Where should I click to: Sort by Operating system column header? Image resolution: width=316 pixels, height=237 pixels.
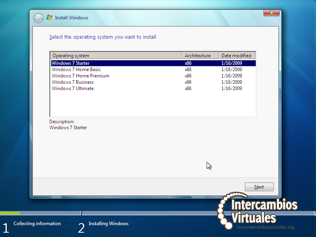[116, 55]
